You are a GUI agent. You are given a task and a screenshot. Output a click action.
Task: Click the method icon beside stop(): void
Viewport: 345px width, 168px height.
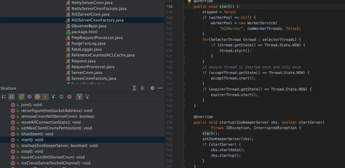[13, 151]
